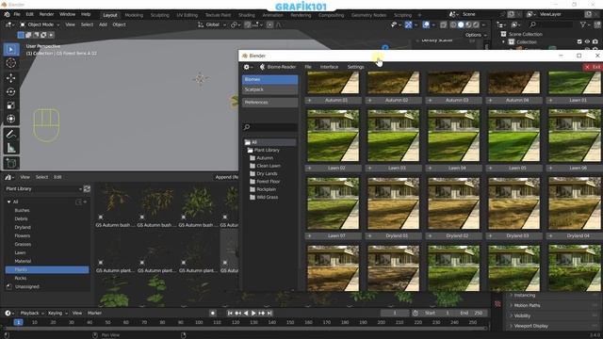The image size is (603, 339).
Task: Select the Scale tool
Action: 10,105
